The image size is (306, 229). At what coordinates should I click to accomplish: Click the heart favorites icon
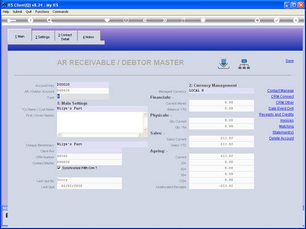(x=107, y=20)
